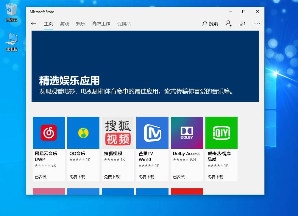Open 回收站 Recycle Bin desktop icon
Screen dimensions: 298x216
(12, 12)
